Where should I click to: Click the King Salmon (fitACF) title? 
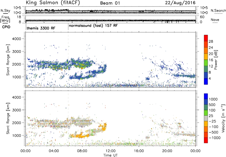(x=53, y=3)
